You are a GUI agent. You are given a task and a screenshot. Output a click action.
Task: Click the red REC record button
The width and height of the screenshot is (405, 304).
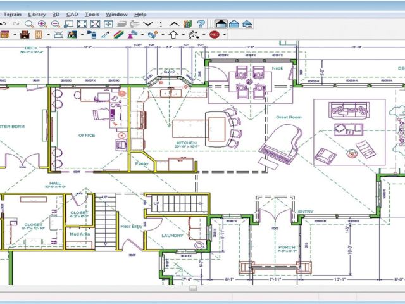coord(214,35)
